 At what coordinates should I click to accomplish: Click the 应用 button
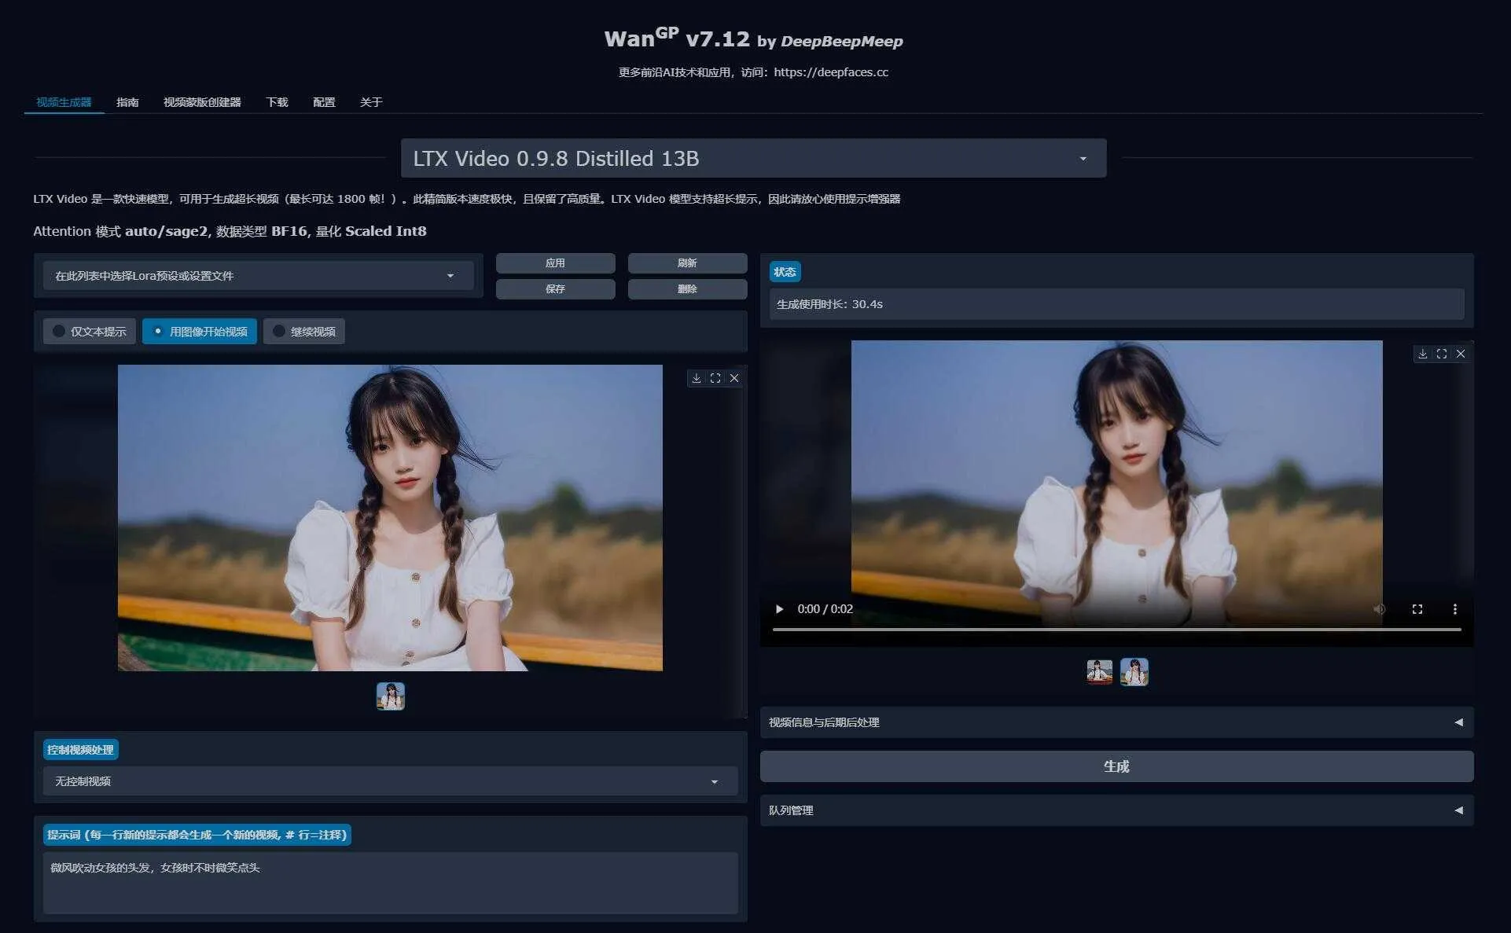555,263
